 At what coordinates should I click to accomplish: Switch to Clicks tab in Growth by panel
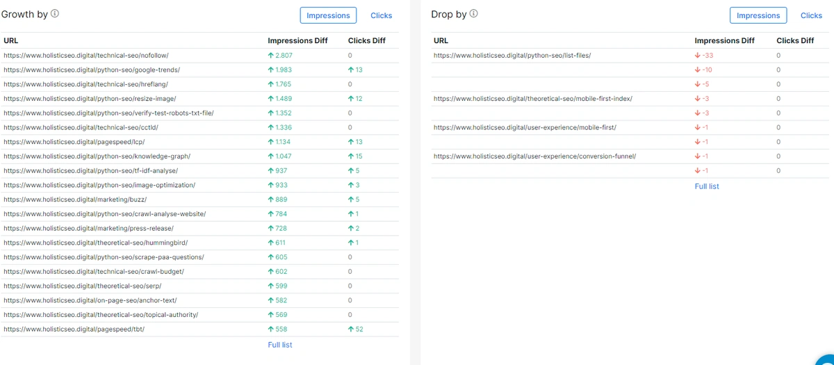tap(381, 15)
